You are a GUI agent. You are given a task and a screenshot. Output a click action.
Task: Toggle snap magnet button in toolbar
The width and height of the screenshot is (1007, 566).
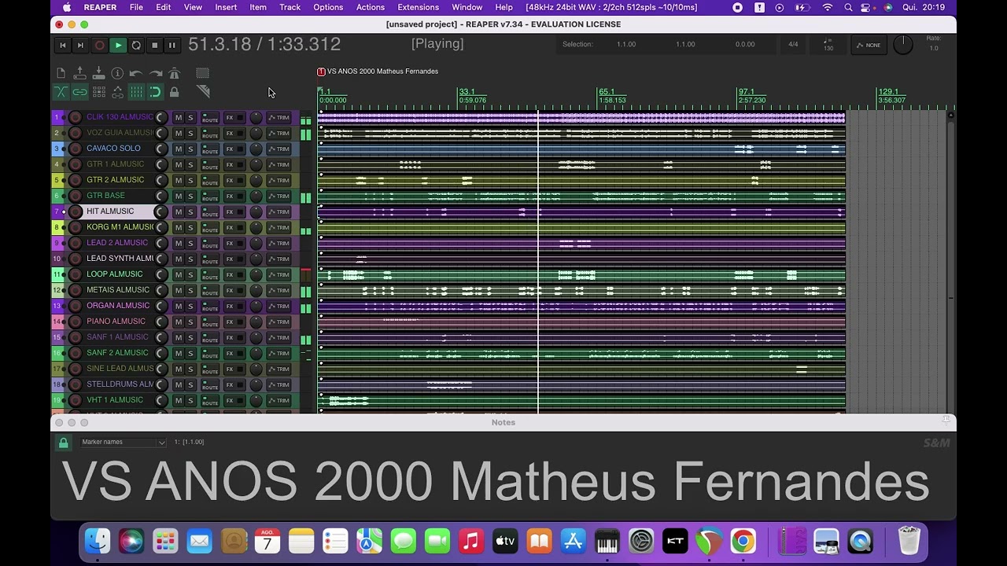[155, 92]
